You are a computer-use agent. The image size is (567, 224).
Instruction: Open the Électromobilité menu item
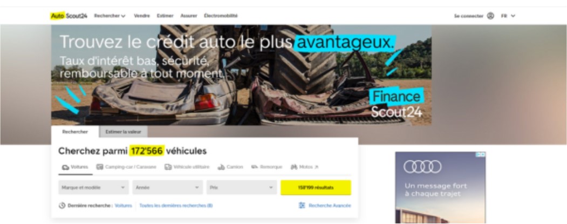click(221, 16)
